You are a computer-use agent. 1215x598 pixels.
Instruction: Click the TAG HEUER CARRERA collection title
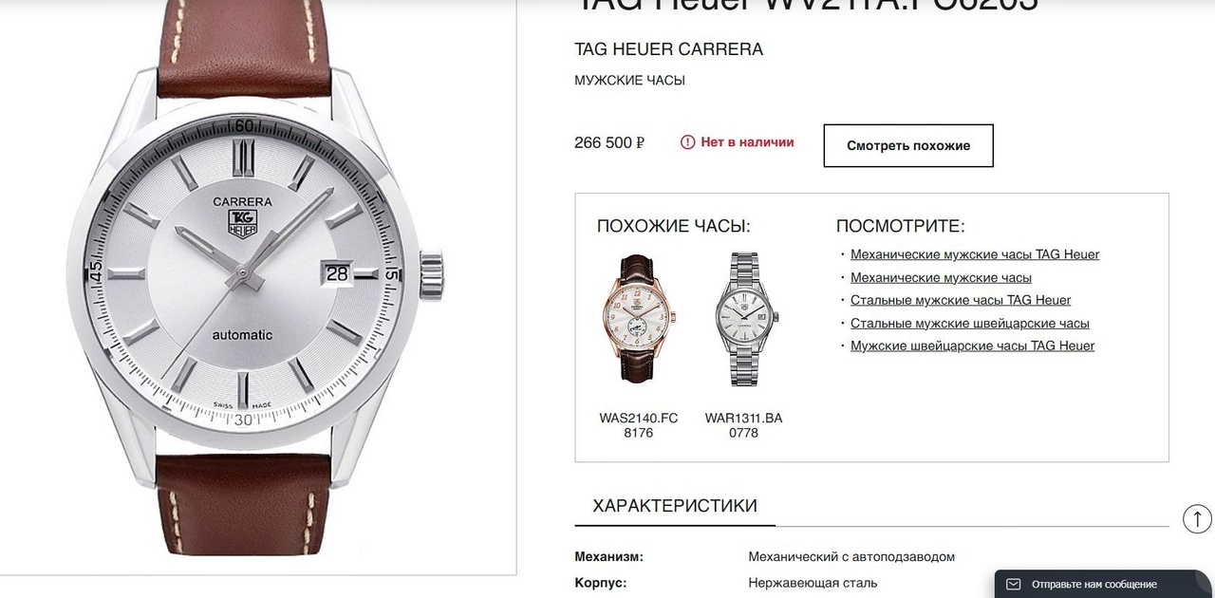[x=669, y=49]
